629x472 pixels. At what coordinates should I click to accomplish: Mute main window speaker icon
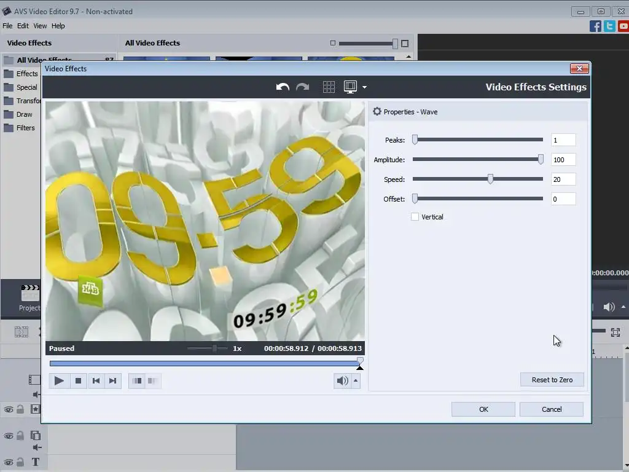point(609,307)
